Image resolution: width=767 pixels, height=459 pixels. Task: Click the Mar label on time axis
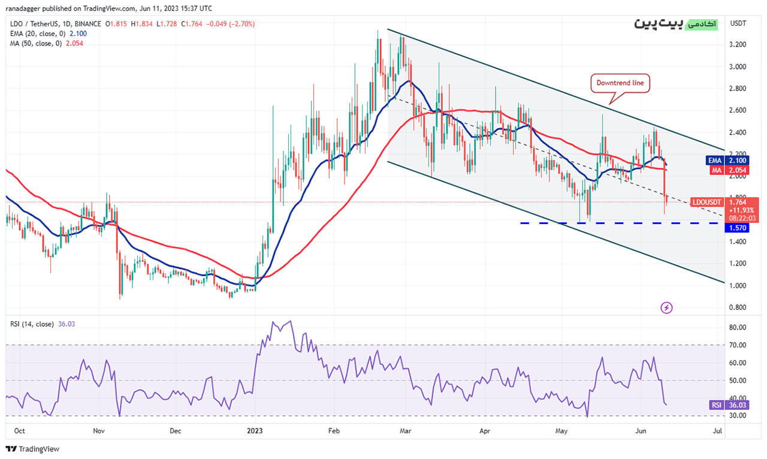tap(406, 430)
